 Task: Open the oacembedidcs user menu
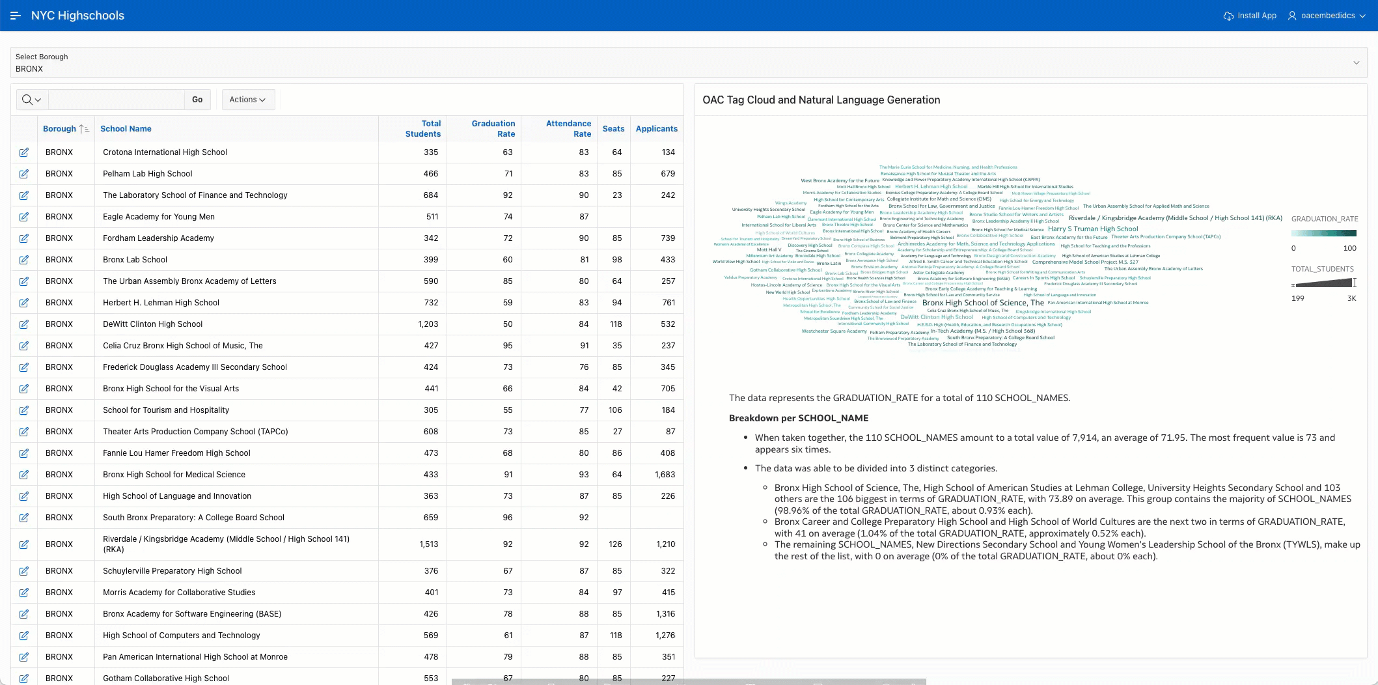[1327, 16]
